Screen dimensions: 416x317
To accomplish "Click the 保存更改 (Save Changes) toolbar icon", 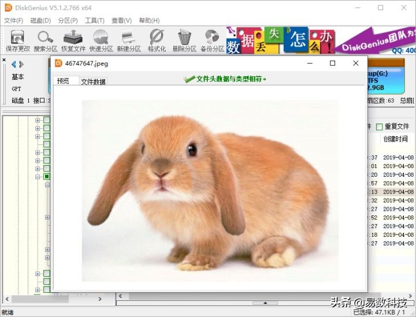I will coord(18,38).
